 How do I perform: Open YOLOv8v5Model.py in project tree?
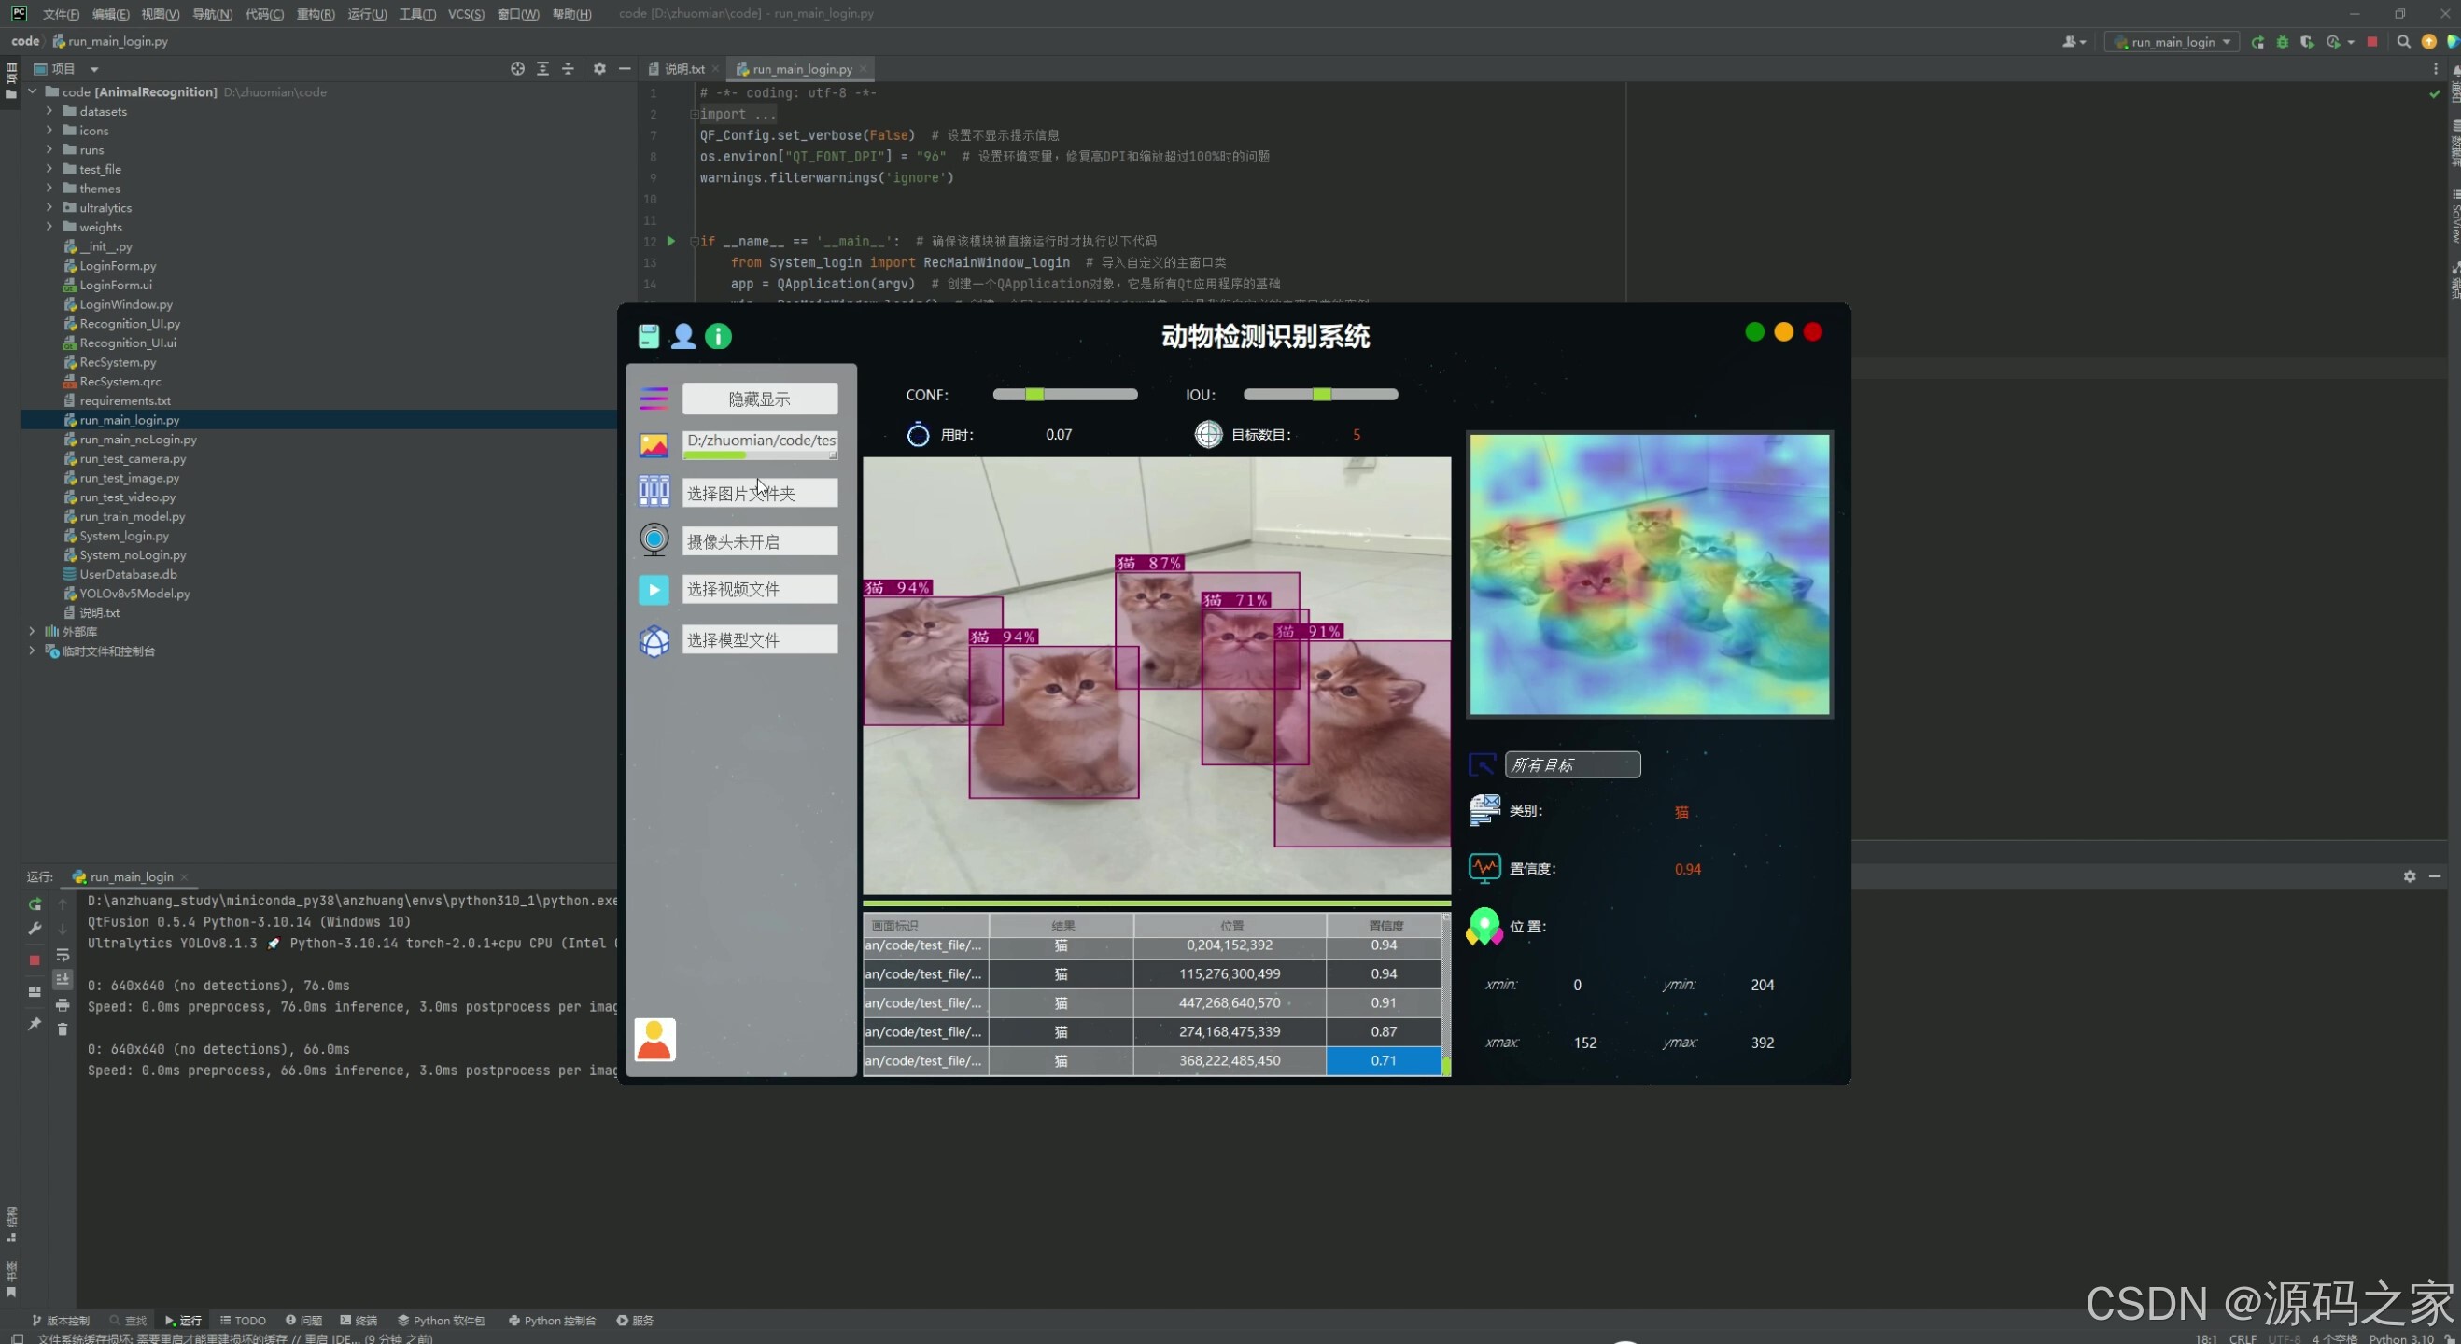pyautogui.click(x=134, y=594)
